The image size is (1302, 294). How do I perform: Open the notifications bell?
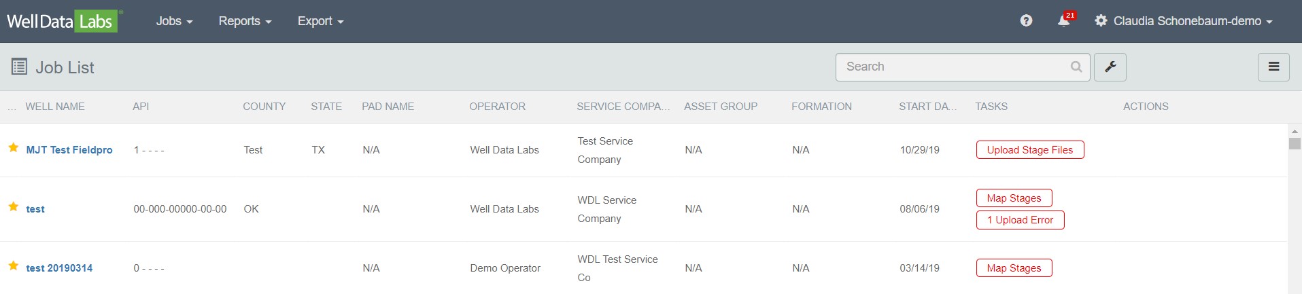pyautogui.click(x=1063, y=21)
